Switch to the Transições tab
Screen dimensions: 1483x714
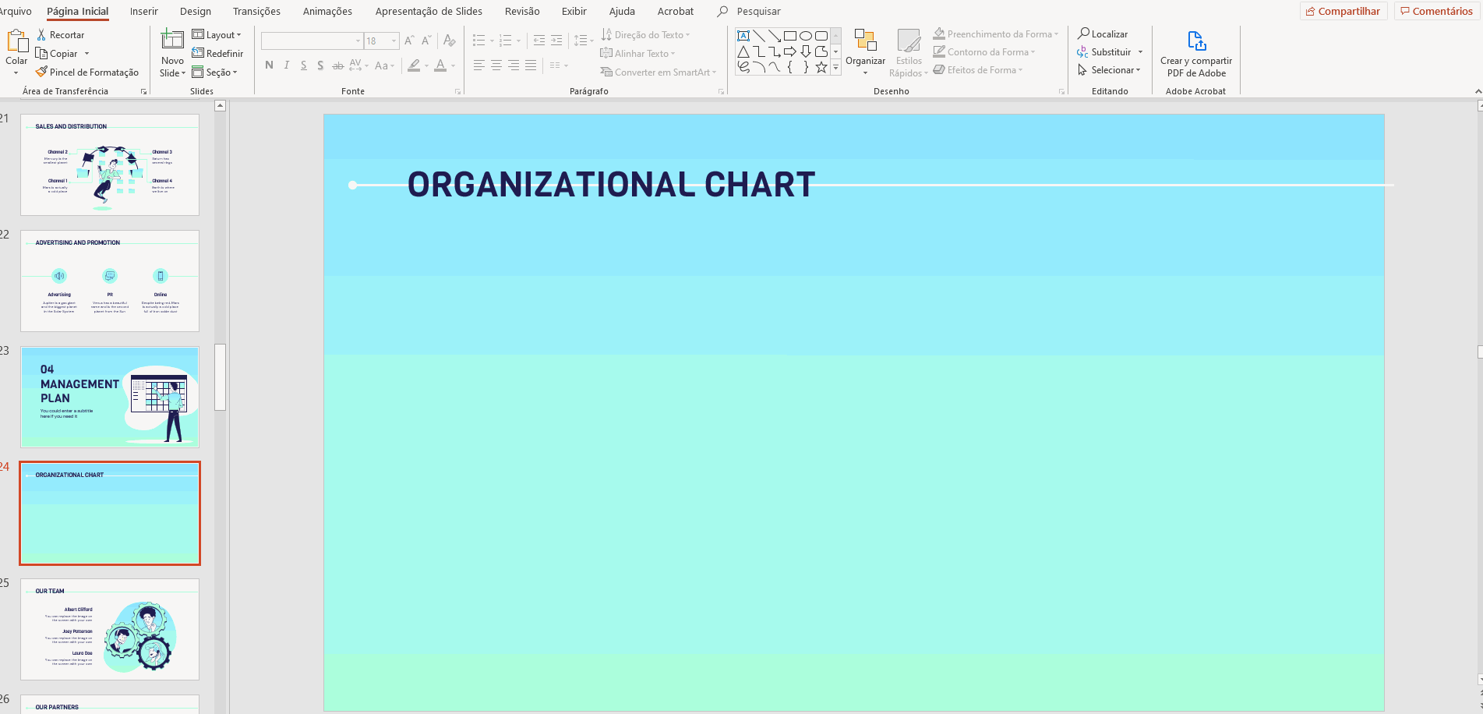pyautogui.click(x=256, y=11)
